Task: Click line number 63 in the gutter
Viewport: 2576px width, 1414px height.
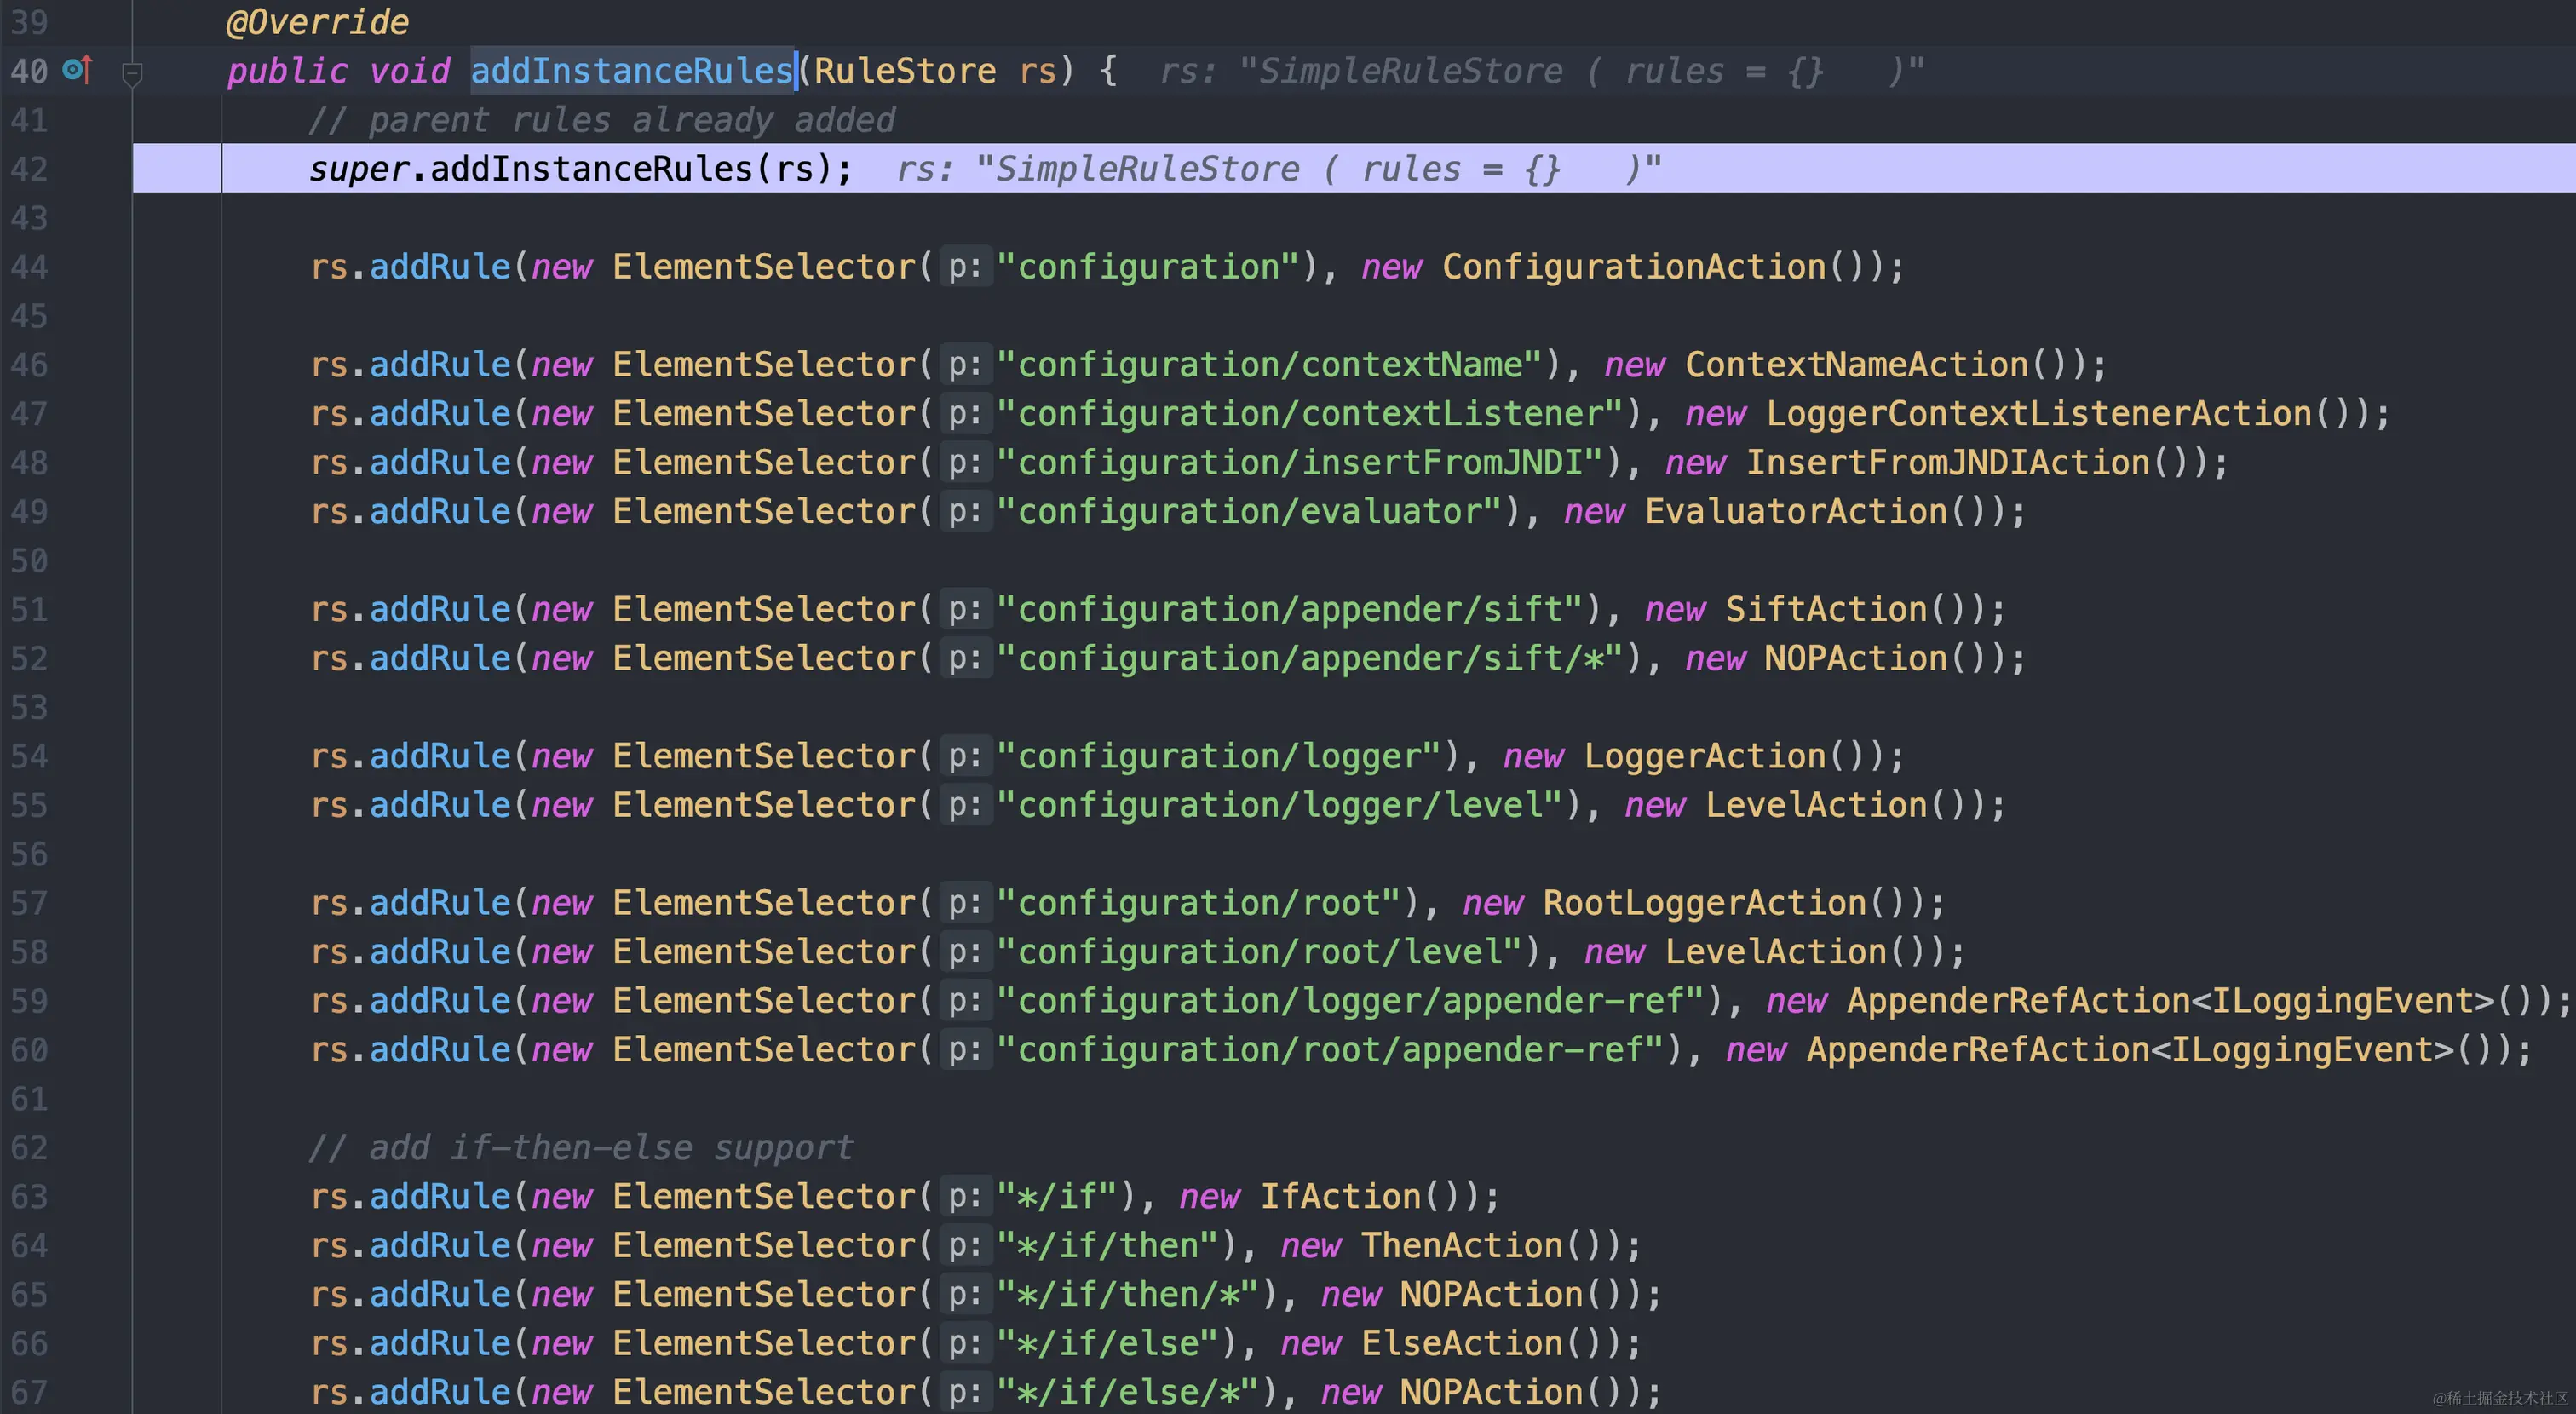Action: [29, 1197]
